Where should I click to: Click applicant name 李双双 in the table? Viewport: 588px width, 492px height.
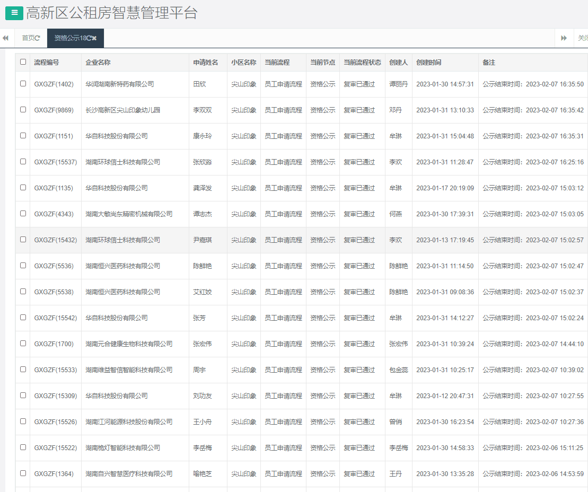tap(203, 110)
